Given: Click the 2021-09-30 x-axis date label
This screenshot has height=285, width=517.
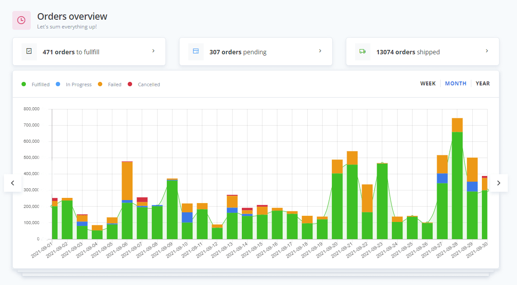Looking at the screenshot, I should coord(477,250).
